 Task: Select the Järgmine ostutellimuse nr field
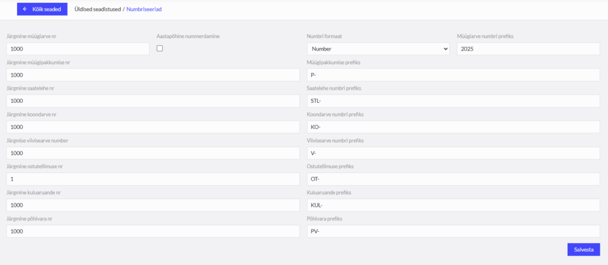point(153,179)
